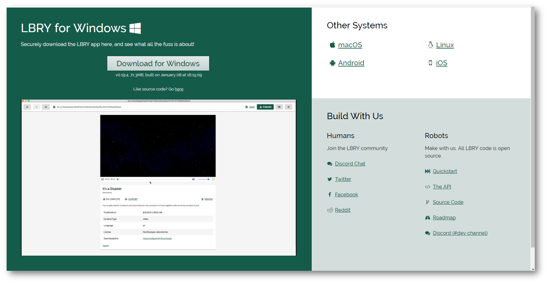548x284 pixels.
Task: Click the Discord Chat speech bubble icon
Action: click(330, 164)
